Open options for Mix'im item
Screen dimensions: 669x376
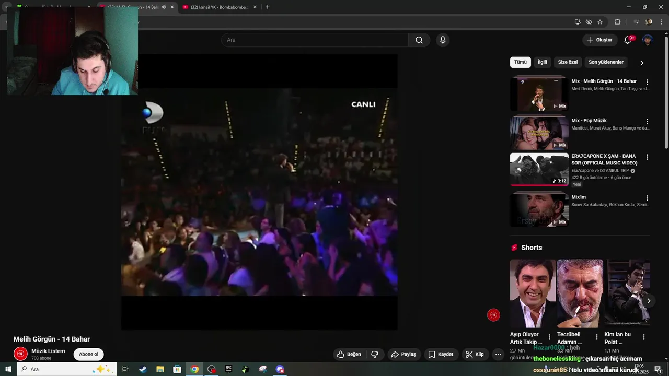(x=647, y=198)
